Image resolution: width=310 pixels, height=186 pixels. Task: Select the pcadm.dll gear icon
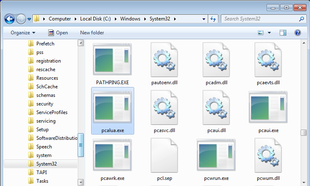[x=216, y=60]
